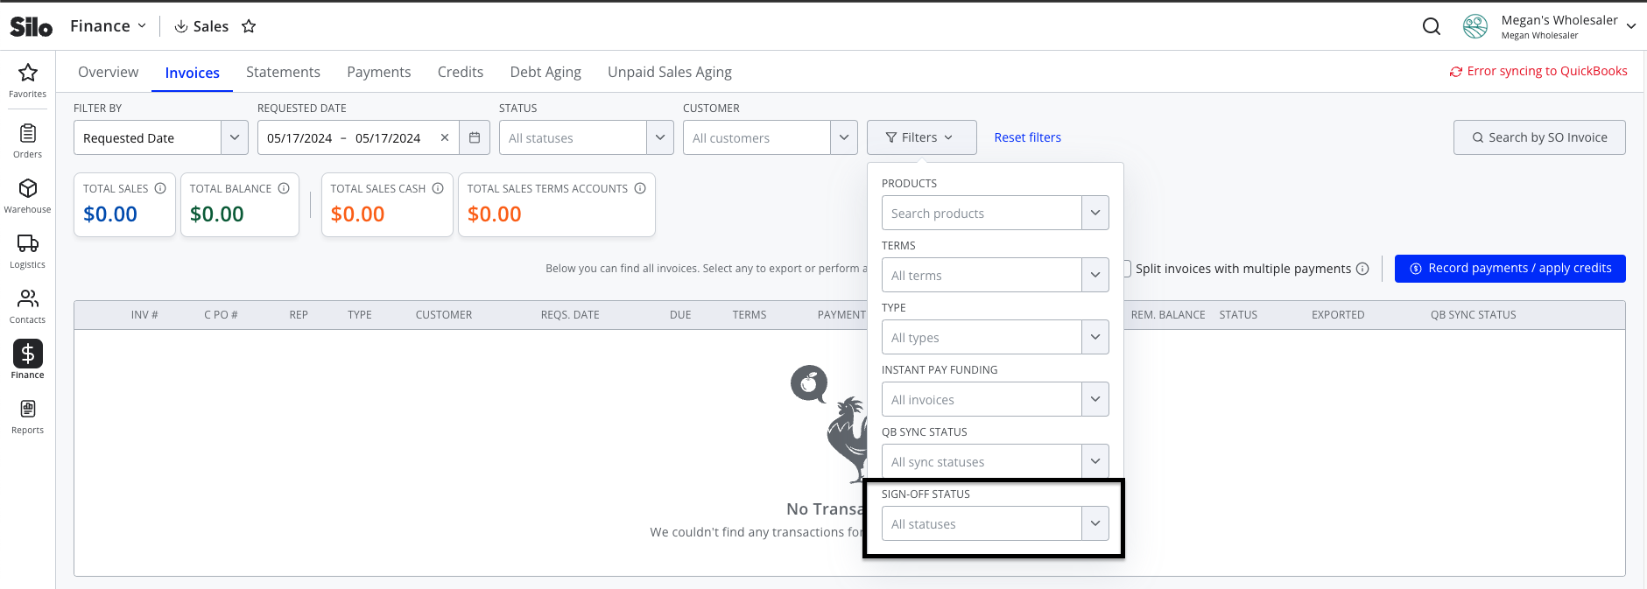1647x589 pixels.
Task: Open Orders in sidebar
Action: 28,140
